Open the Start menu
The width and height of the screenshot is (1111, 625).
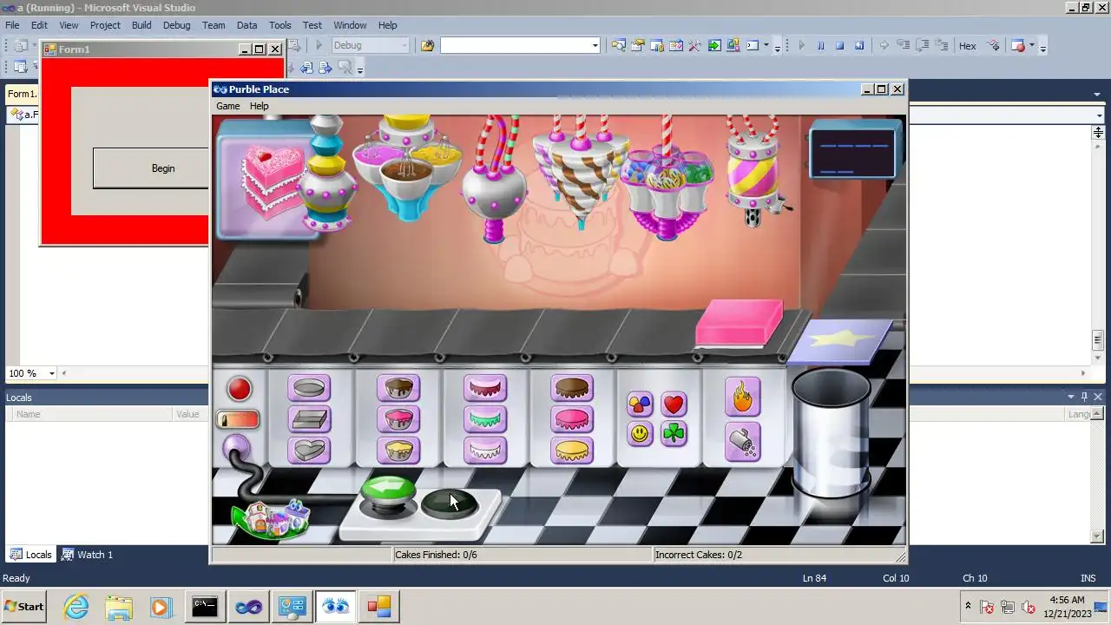[x=23, y=607]
